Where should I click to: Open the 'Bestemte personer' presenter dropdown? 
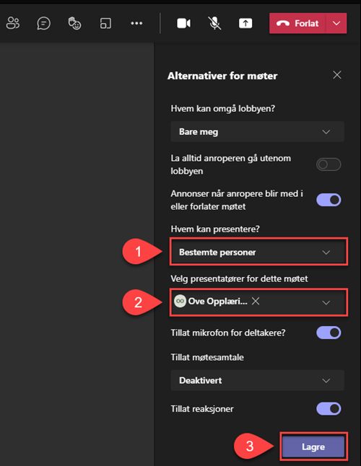coord(257,252)
